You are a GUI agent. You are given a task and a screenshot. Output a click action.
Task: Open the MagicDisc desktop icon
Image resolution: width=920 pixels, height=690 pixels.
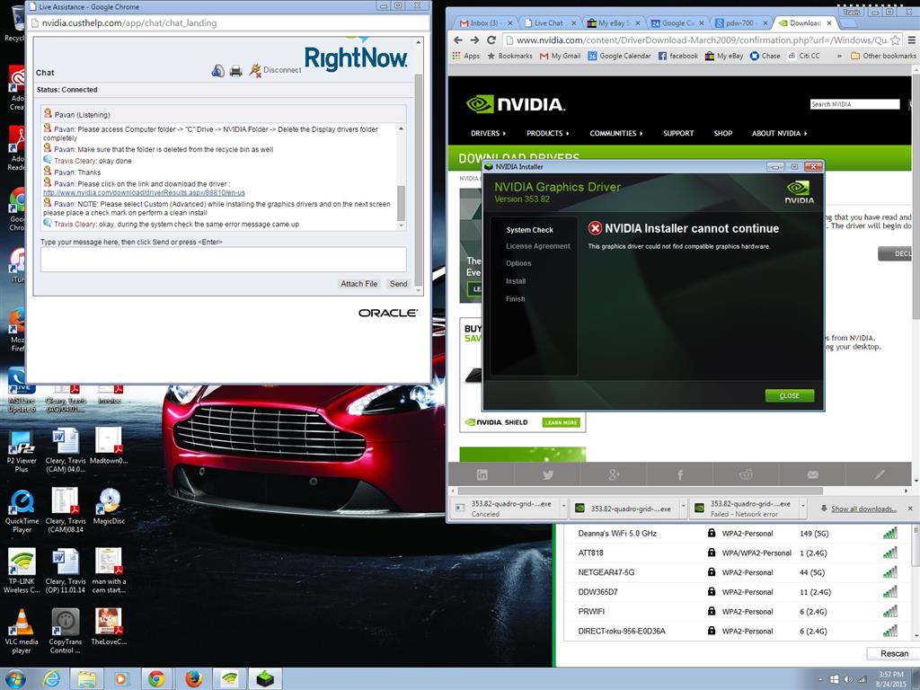(x=109, y=507)
